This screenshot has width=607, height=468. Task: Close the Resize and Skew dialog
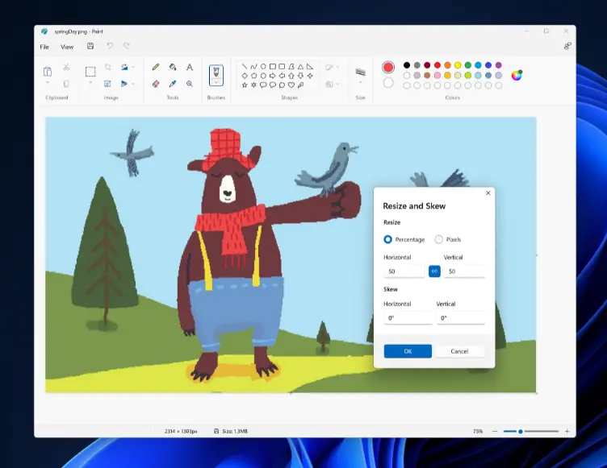[488, 193]
